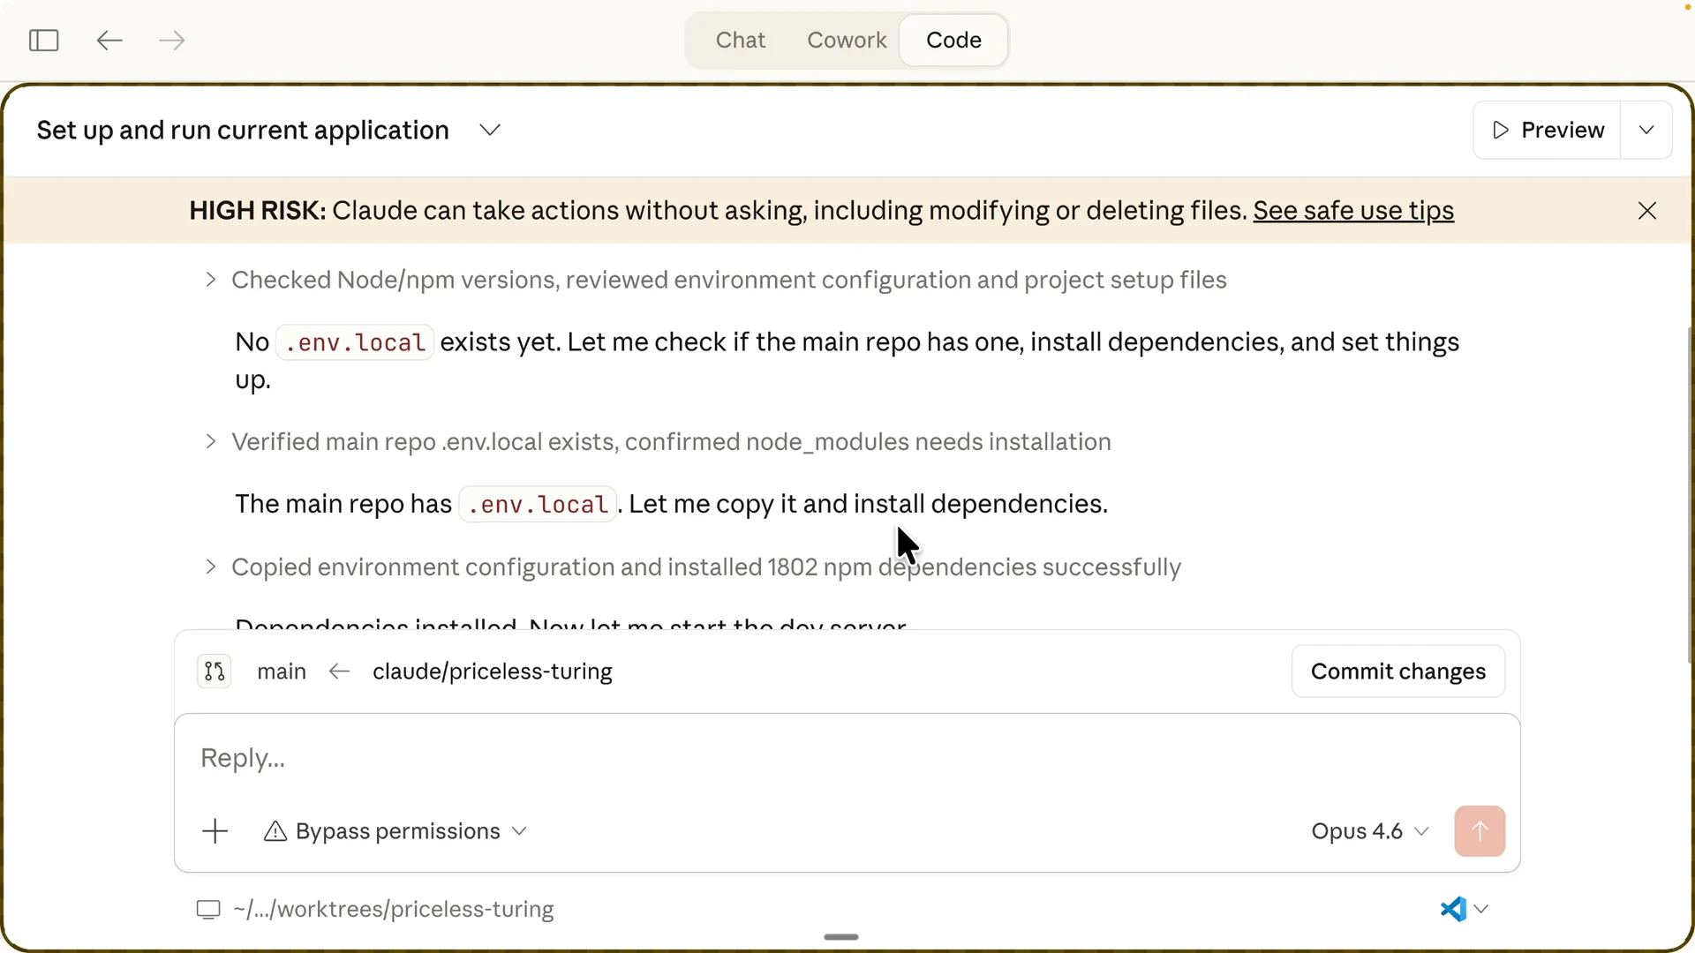Viewport: 1695px width, 953px height.
Task: Click the plus attachment icon
Action: tap(215, 831)
